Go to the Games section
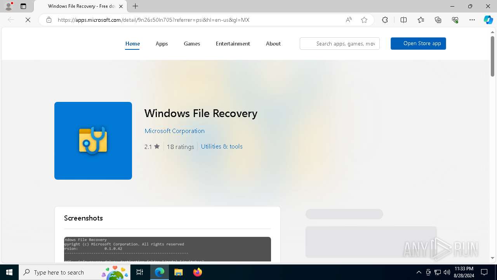The width and height of the screenshot is (497, 280). 192,44
